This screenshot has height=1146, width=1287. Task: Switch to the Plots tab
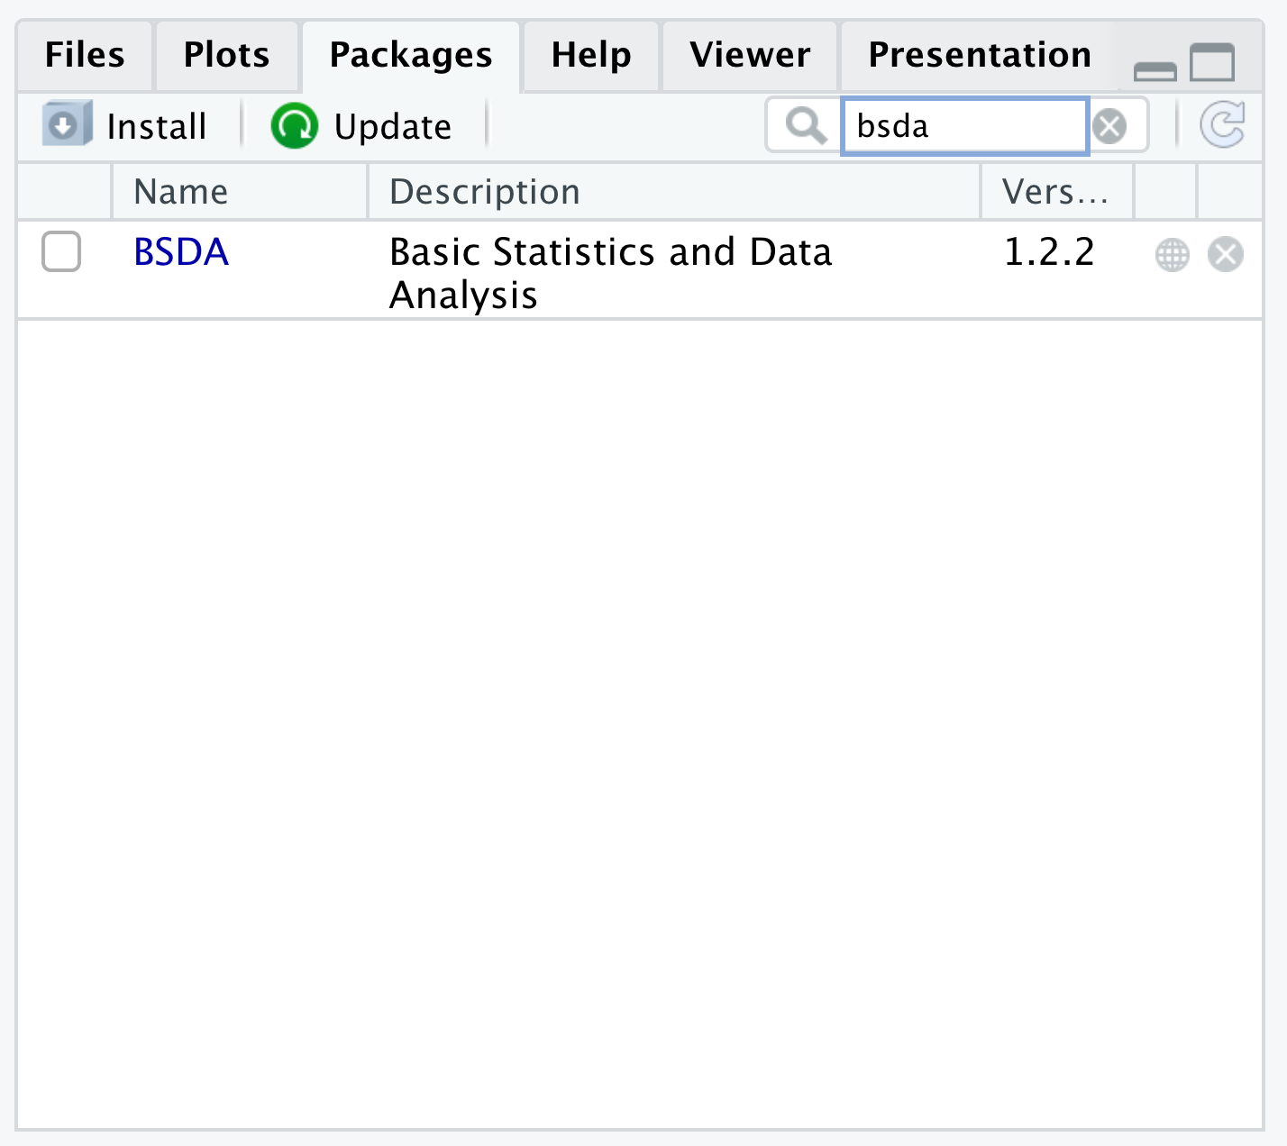[226, 55]
